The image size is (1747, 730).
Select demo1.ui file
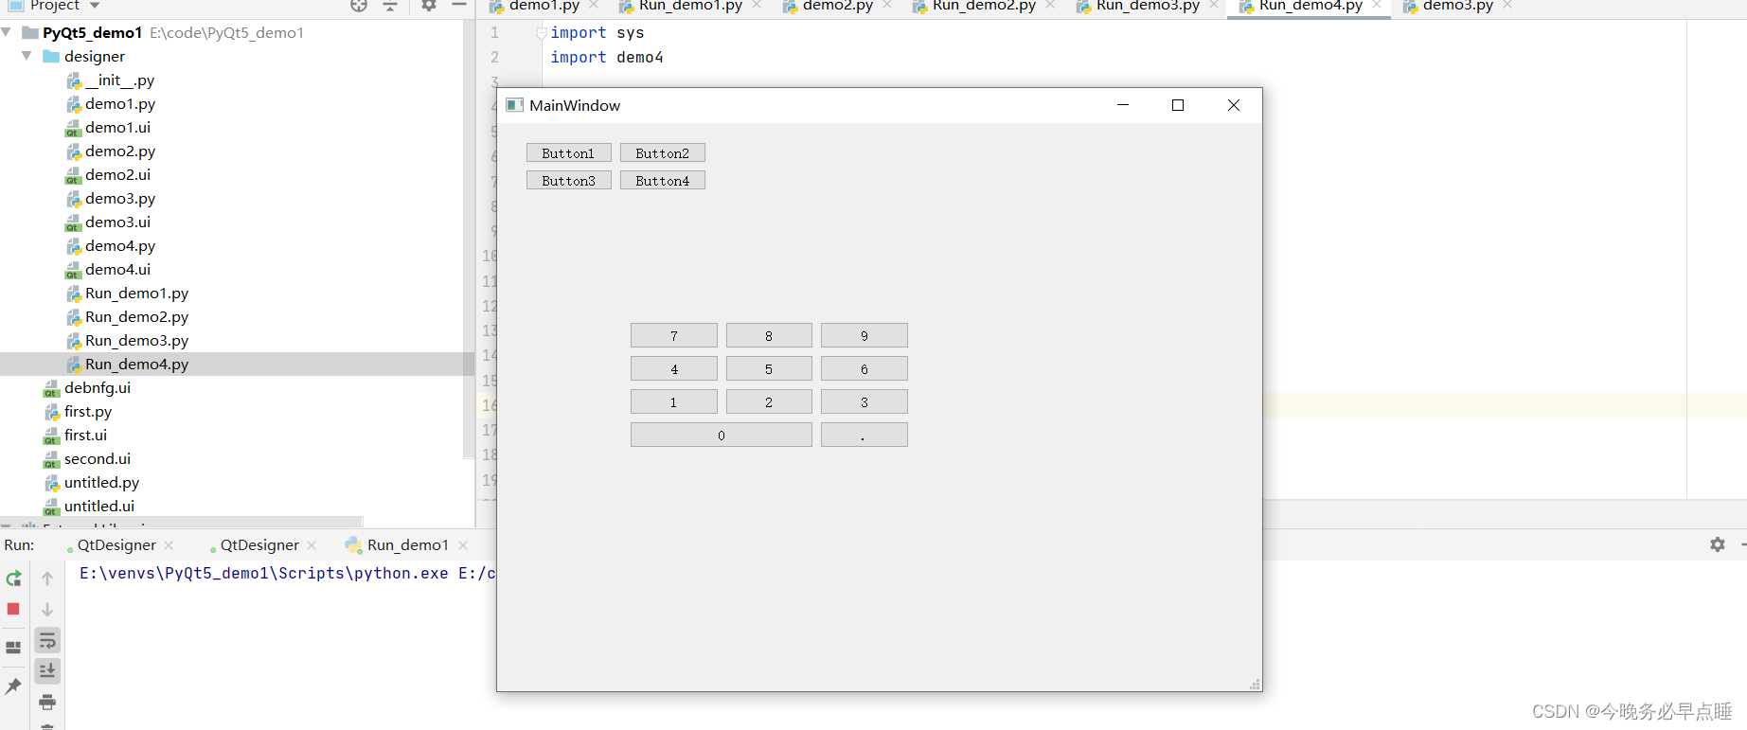tap(108, 128)
